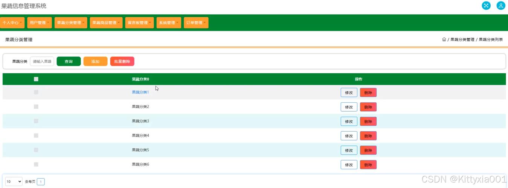The image size is (508, 188).
Task: Delete 果蔬分类4 with its 删除 button
Action: [x=368, y=136]
